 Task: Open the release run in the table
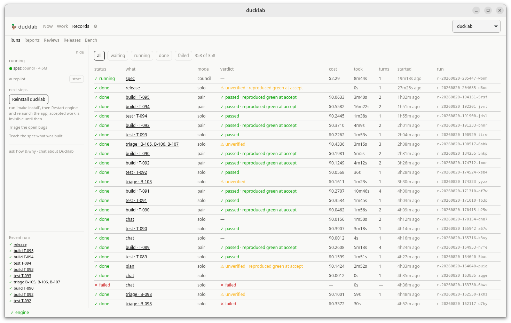click(133, 88)
